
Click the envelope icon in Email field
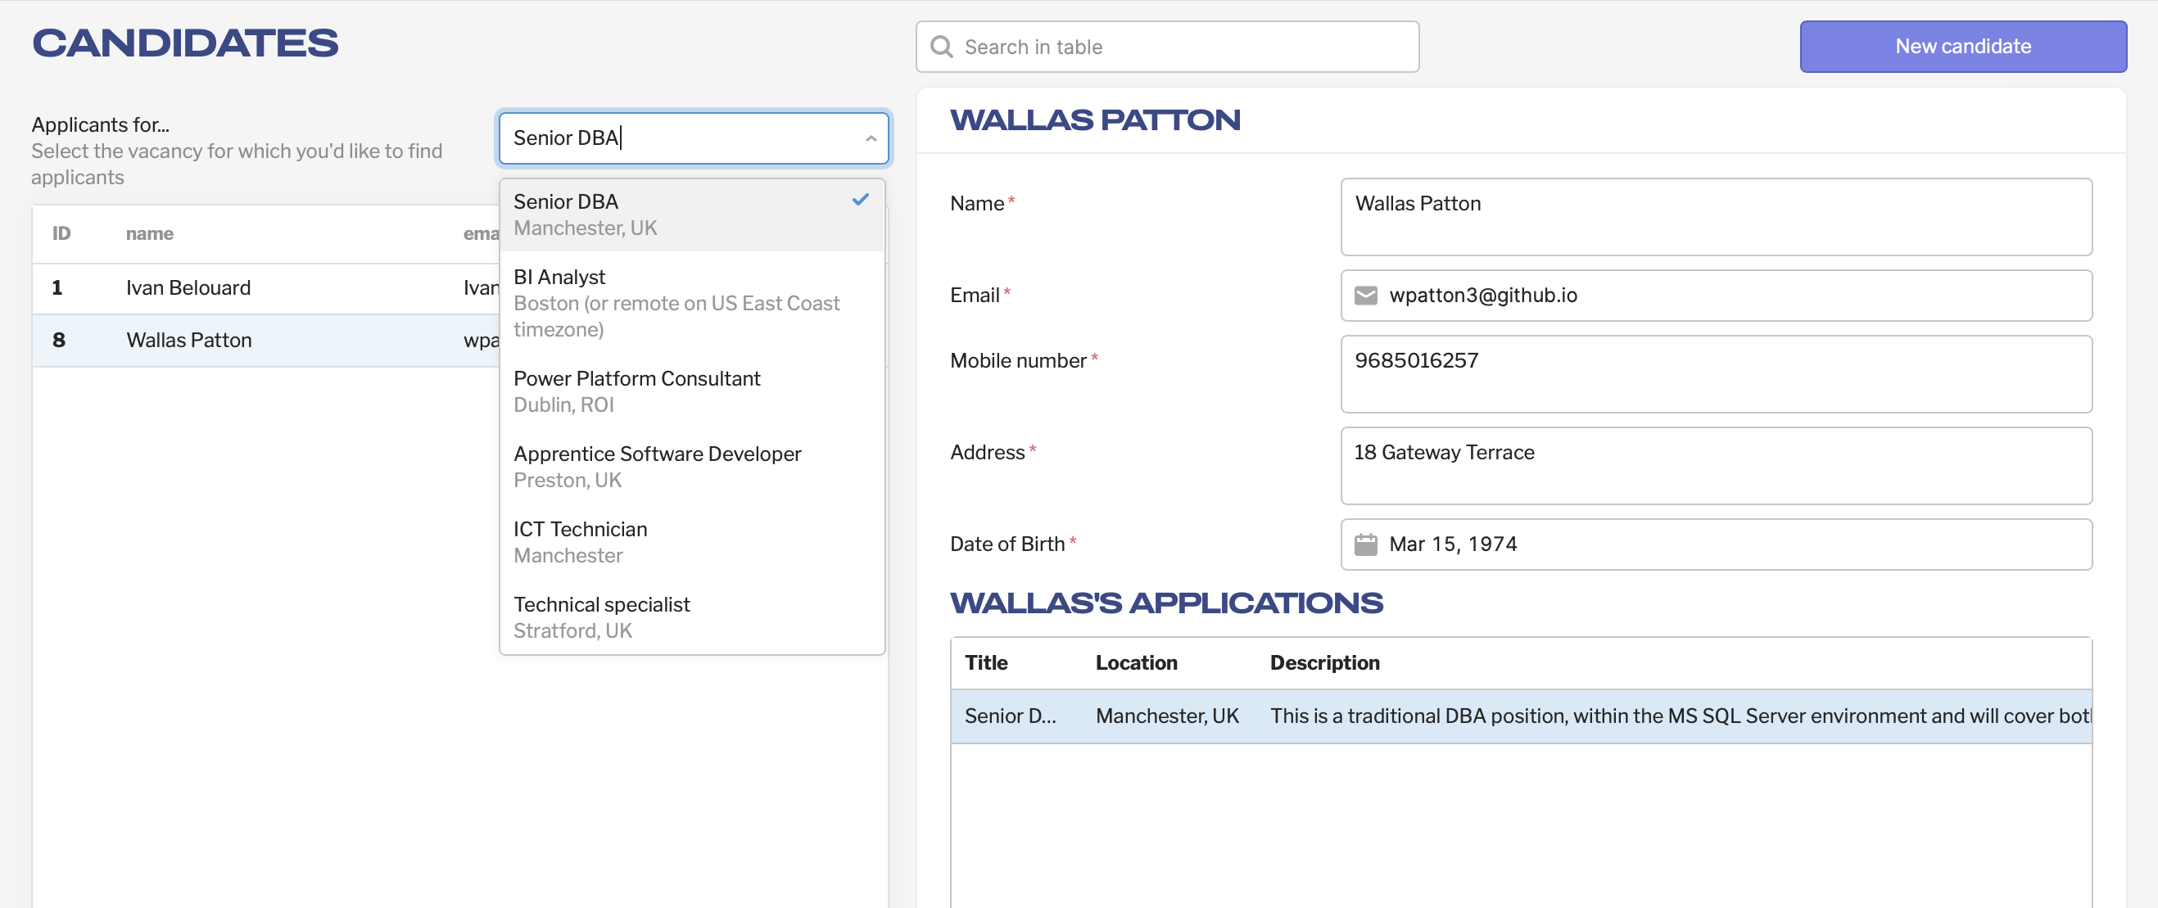click(1365, 296)
